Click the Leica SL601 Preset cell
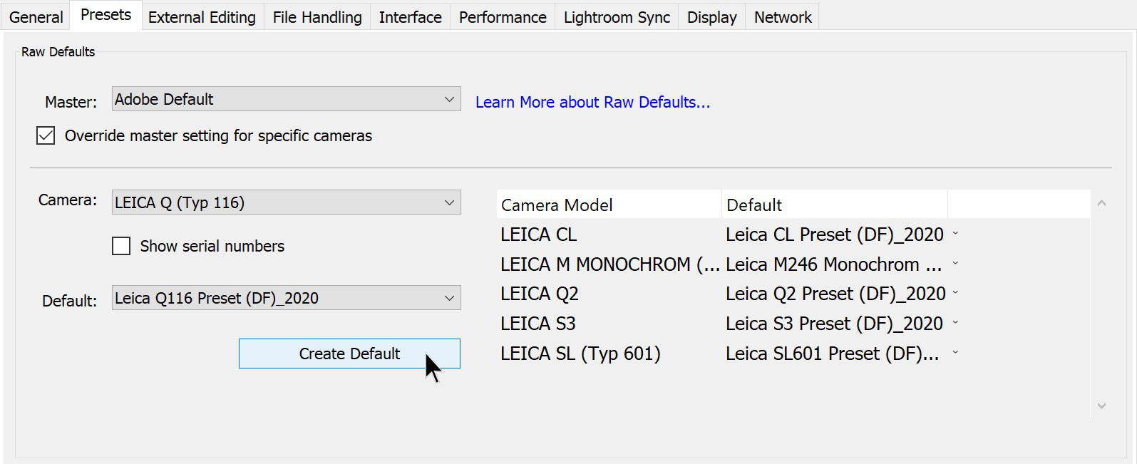Screen dimensions: 1137x464 tap(832, 354)
